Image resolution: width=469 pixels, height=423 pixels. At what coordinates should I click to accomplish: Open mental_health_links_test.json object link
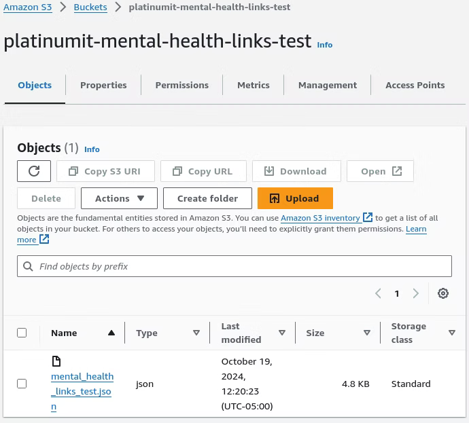[x=82, y=391]
